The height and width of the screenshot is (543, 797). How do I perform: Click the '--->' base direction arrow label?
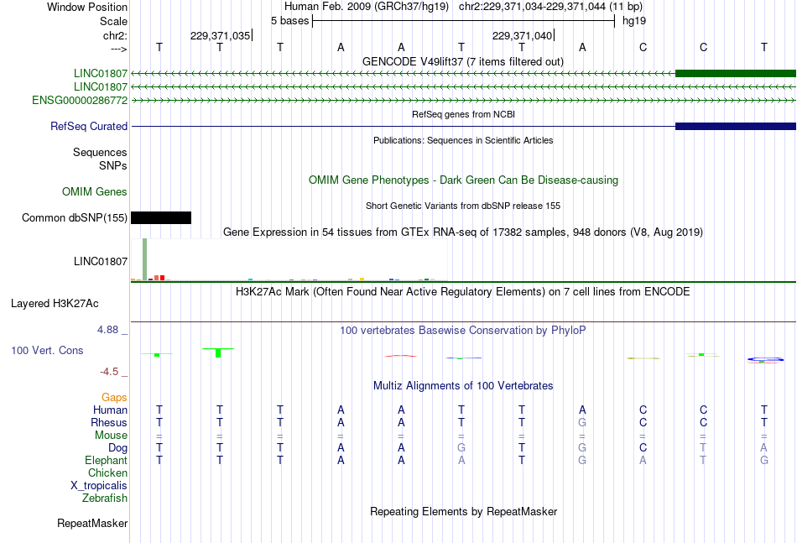click(119, 49)
